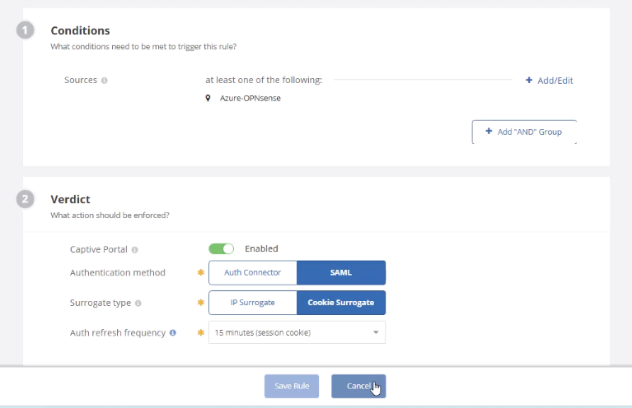
Task: Open the Auth refresh frequency dropdown
Action: coord(297,332)
